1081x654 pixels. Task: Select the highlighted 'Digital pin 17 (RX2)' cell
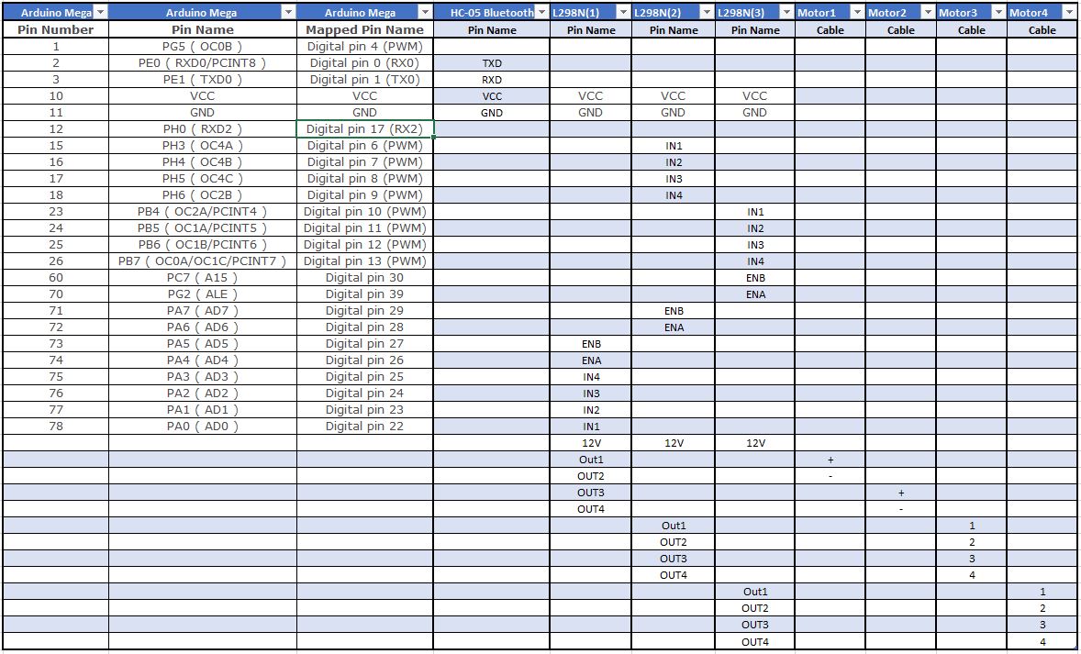[365, 128]
